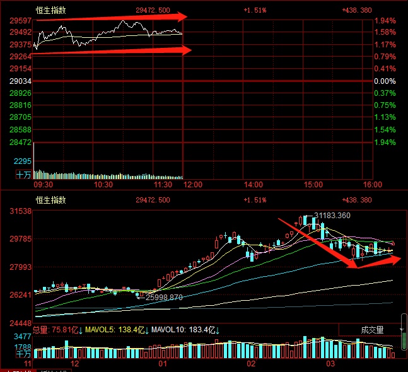Click the 1.94% top right percentage label

point(385,21)
